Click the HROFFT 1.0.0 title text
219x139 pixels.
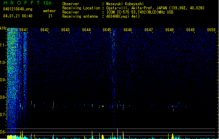pos(27,3)
